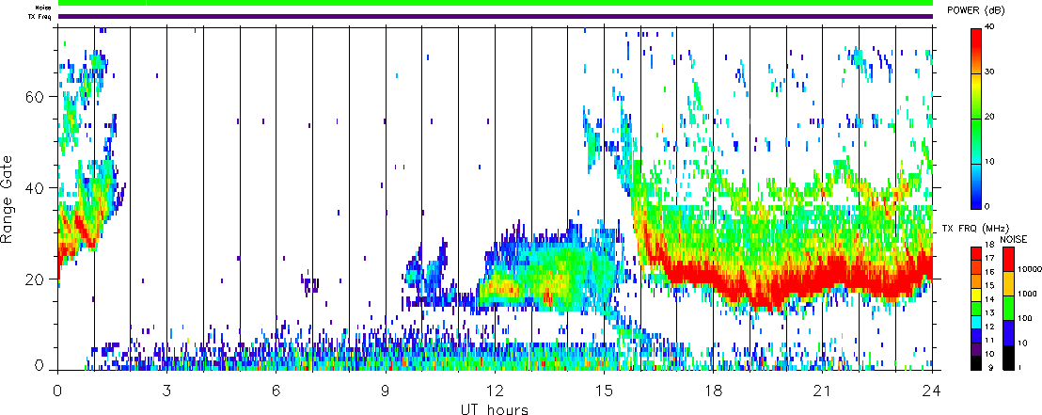
Task: Click the "9" label on TX FRQ scale
Action: click(991, 367)
